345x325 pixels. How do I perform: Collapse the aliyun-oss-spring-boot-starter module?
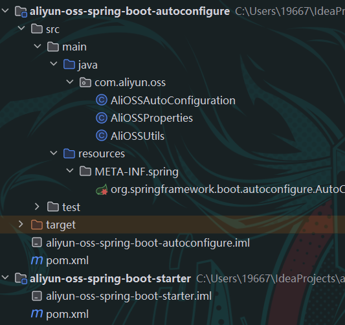pyautogui.click(x=5, y=278)
